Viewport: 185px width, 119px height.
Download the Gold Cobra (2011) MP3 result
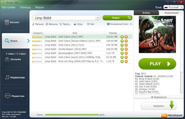pos(122,37)
